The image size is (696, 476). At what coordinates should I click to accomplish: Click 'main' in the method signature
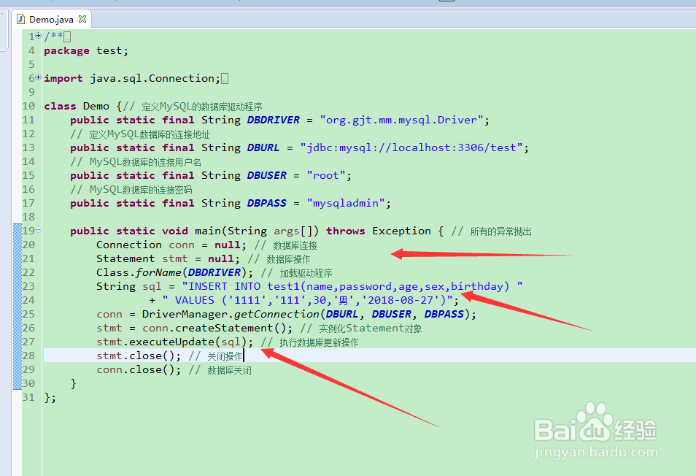(208, 231)
